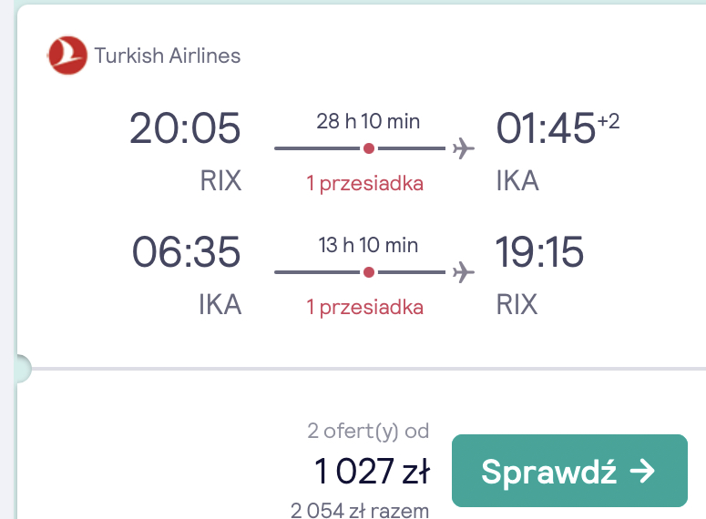Click outbound '1 przesiadka' stopover label

pos(365,184)
